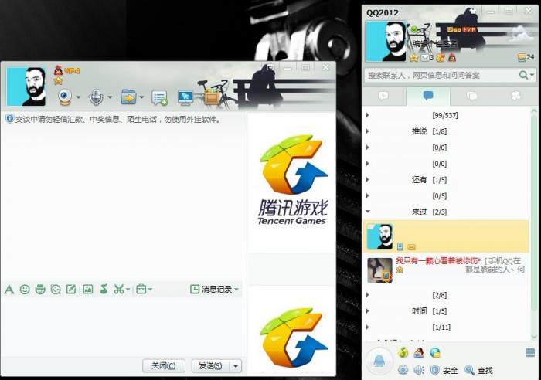Open the 安全 security center
Screen dimensions: 541x380
444,370
